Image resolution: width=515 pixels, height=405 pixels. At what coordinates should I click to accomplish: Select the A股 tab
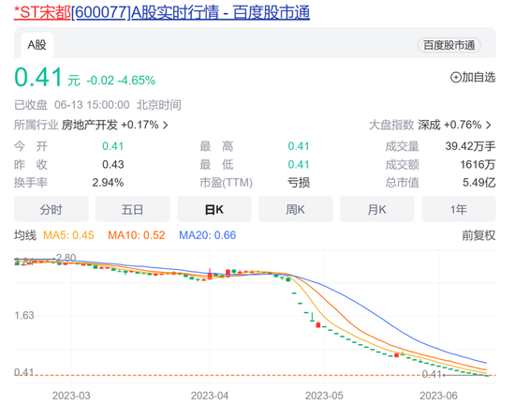(x=37, y=45)
